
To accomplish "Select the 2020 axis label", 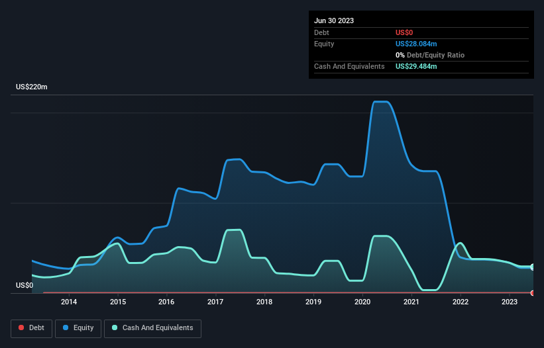I will (362, 302).
